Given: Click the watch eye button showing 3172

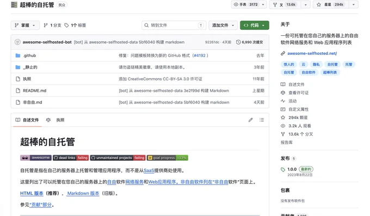Looking at the screenshot, I should (x=246, y=4).
